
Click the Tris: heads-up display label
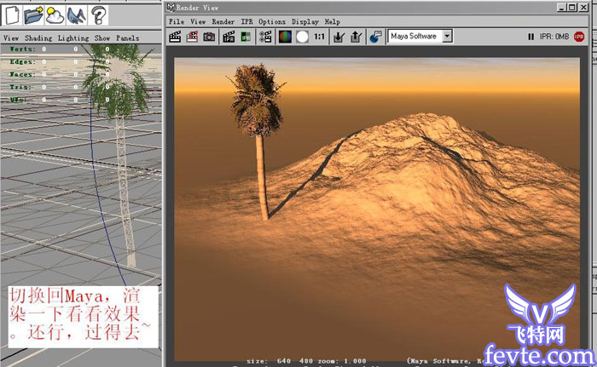coord(20,87)
